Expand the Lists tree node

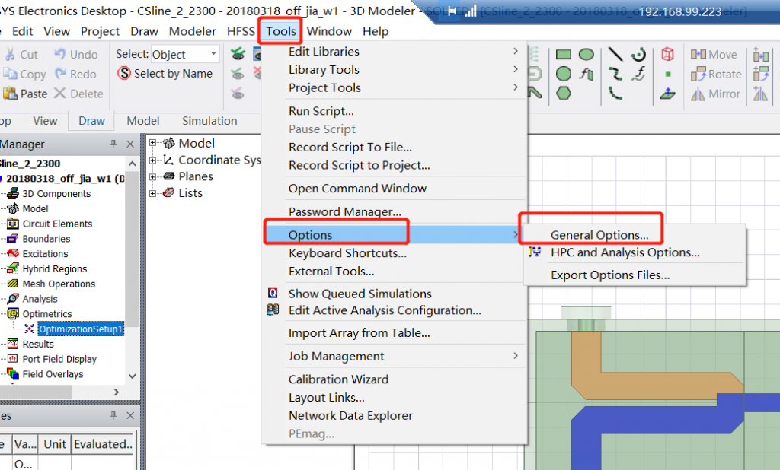point(153,193)
